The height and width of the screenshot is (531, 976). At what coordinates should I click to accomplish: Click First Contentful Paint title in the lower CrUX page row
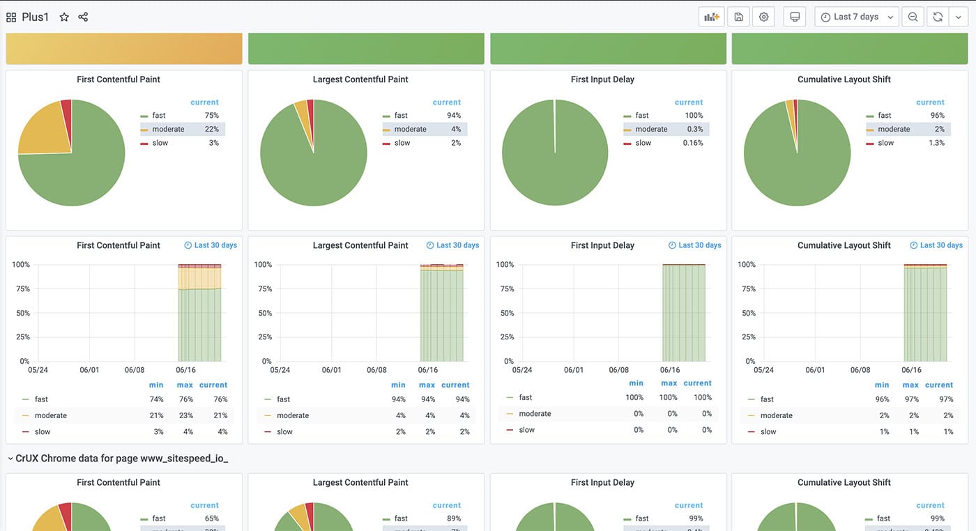click(119, 482)
